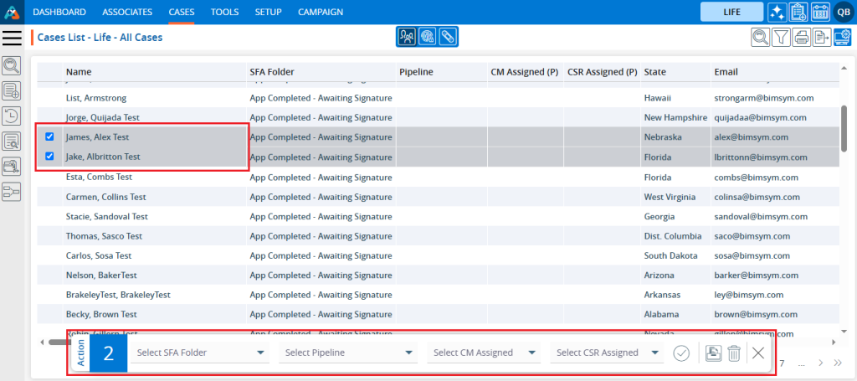
Task: Open the calendar icon in header
Action: (x=819, y=12)
